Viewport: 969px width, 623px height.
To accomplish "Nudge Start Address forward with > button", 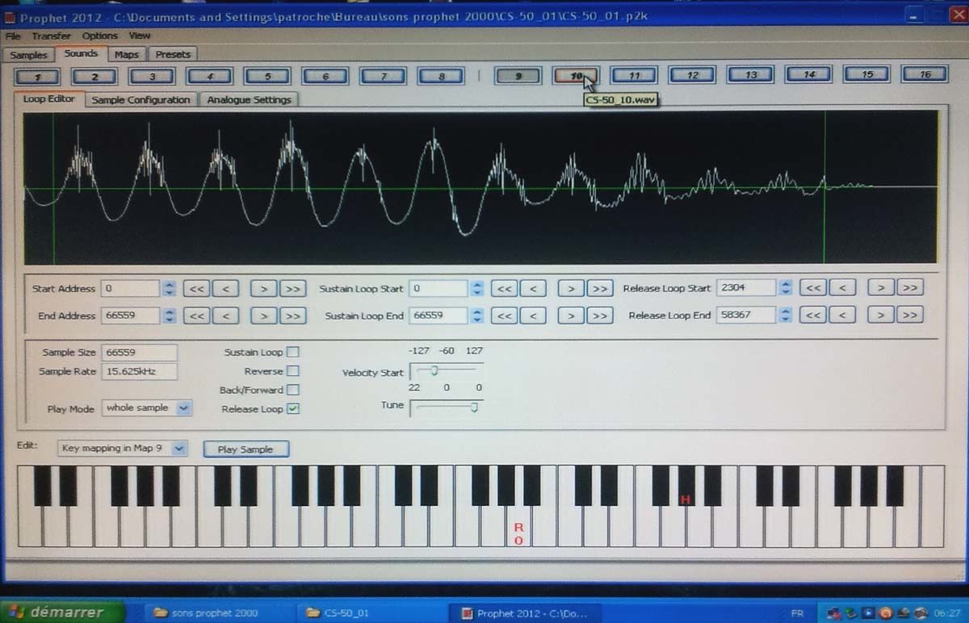I will [x=263, y=288].
